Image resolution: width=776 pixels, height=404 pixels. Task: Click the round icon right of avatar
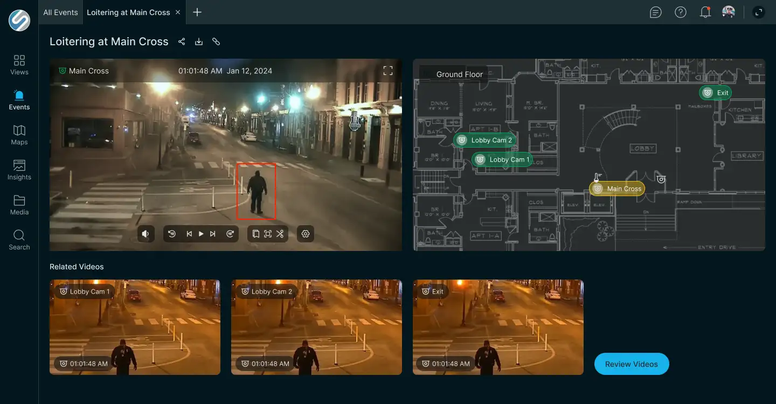click(x=759, y=12)
